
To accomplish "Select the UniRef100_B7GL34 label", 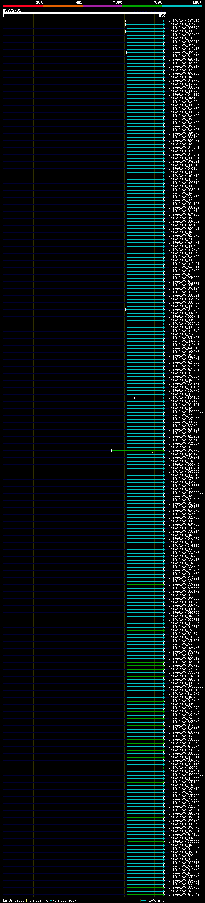I will [x=184, y=891].
